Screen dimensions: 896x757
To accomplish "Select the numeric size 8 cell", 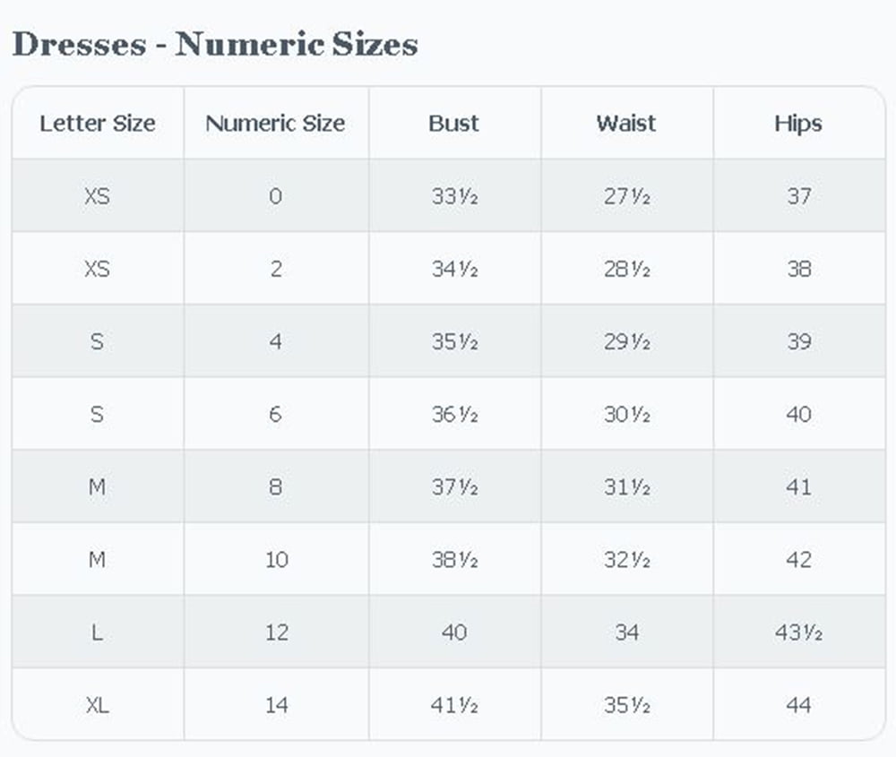I will coord(276,486).
